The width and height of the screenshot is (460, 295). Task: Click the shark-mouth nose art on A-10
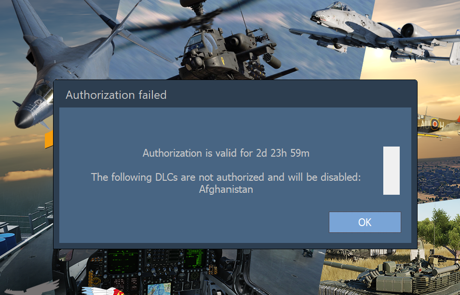[x=319, y=18]
